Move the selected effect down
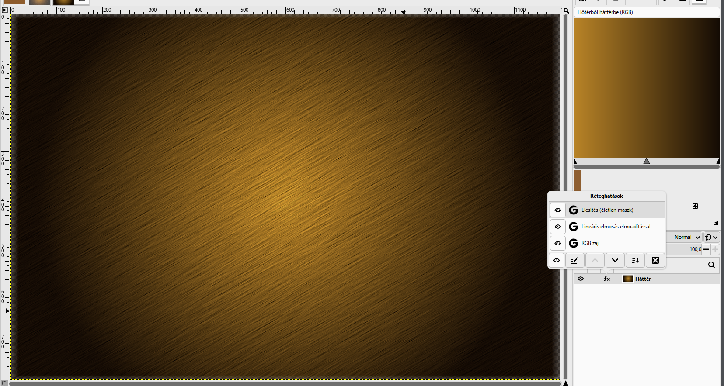Screen dimensions: 724x386 pos(615,260)
